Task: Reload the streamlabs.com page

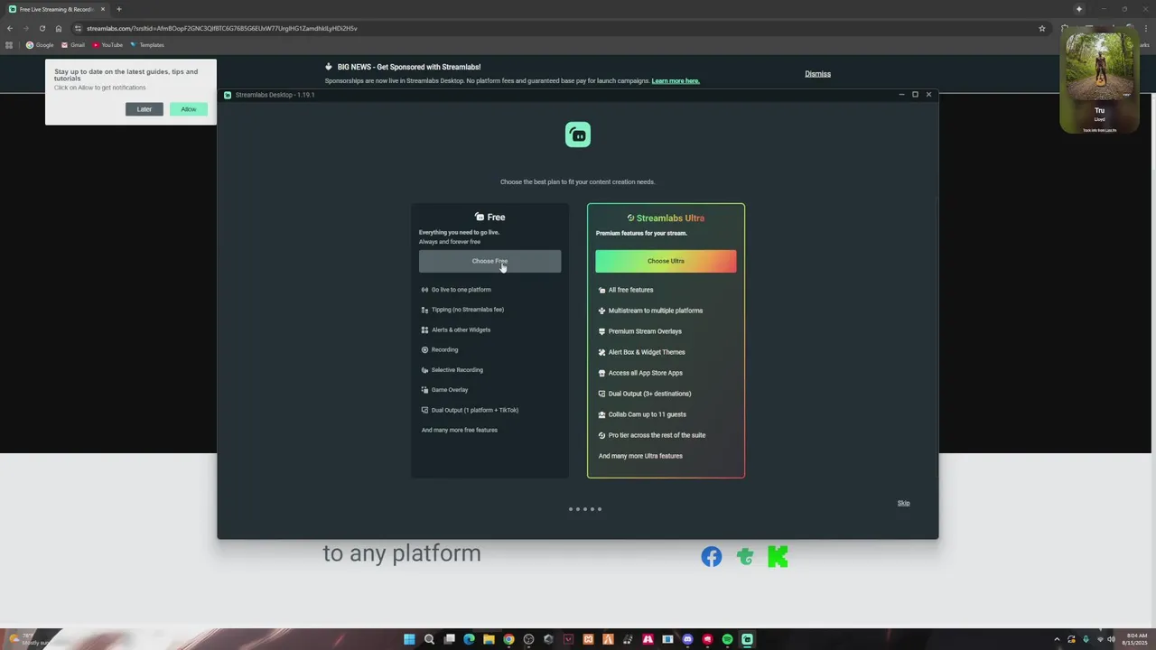Action: pos(42,28)
